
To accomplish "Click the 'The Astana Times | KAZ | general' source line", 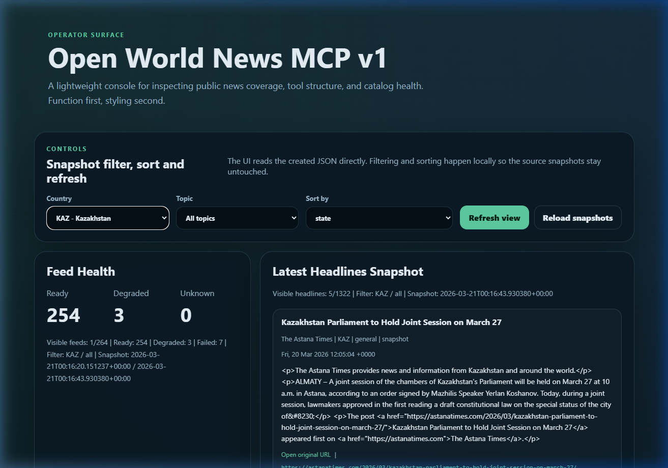I will point(345,339).
